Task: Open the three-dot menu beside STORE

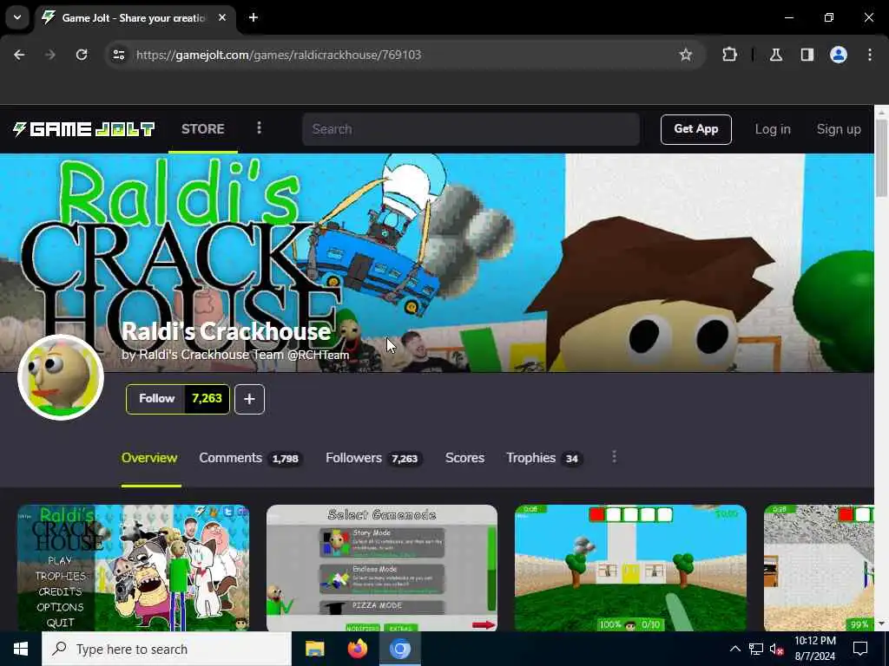Action: click(259, 128)
